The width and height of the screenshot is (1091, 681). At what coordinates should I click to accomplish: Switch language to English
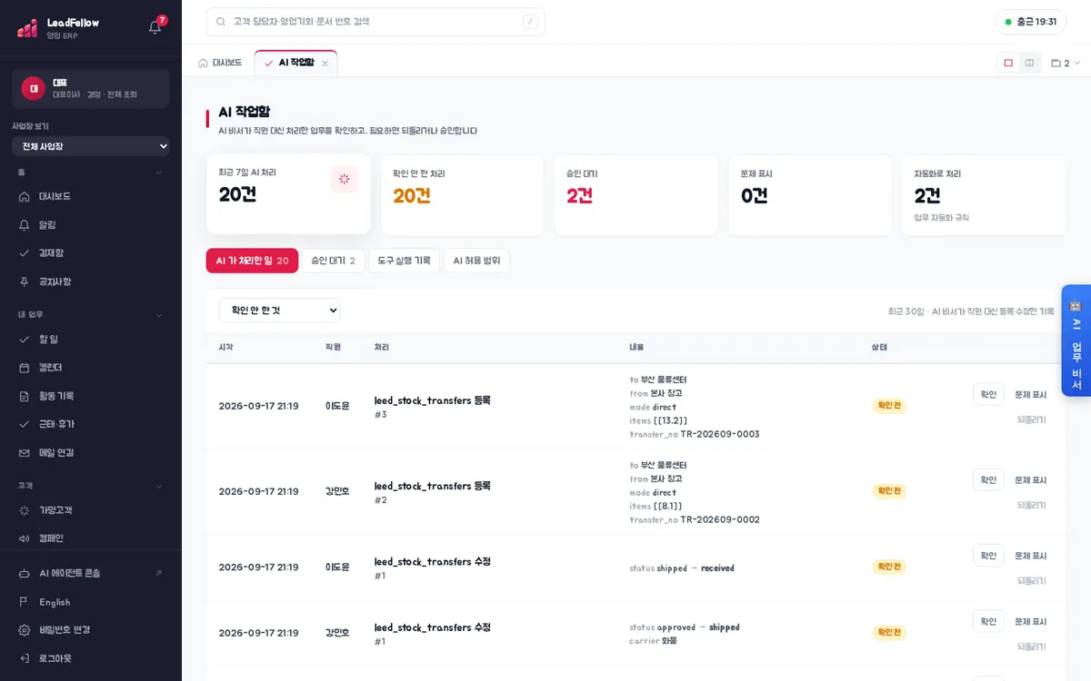[91, 602]
